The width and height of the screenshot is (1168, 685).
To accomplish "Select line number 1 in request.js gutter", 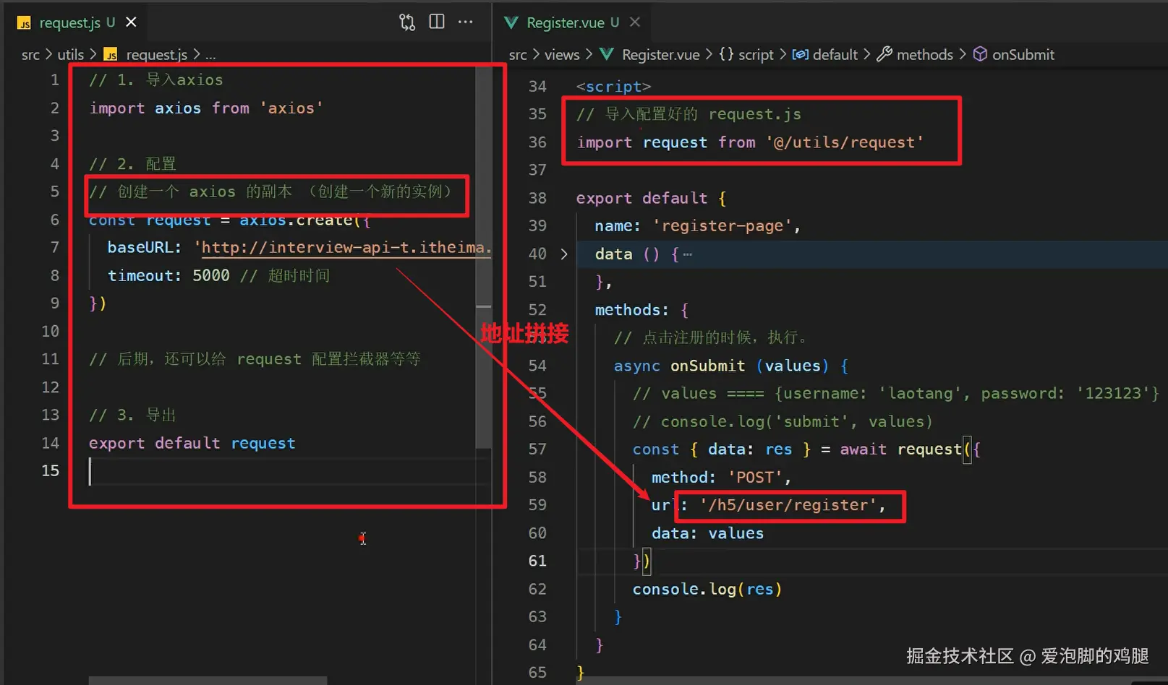I will pyautogui.click(x=54, y=80).
